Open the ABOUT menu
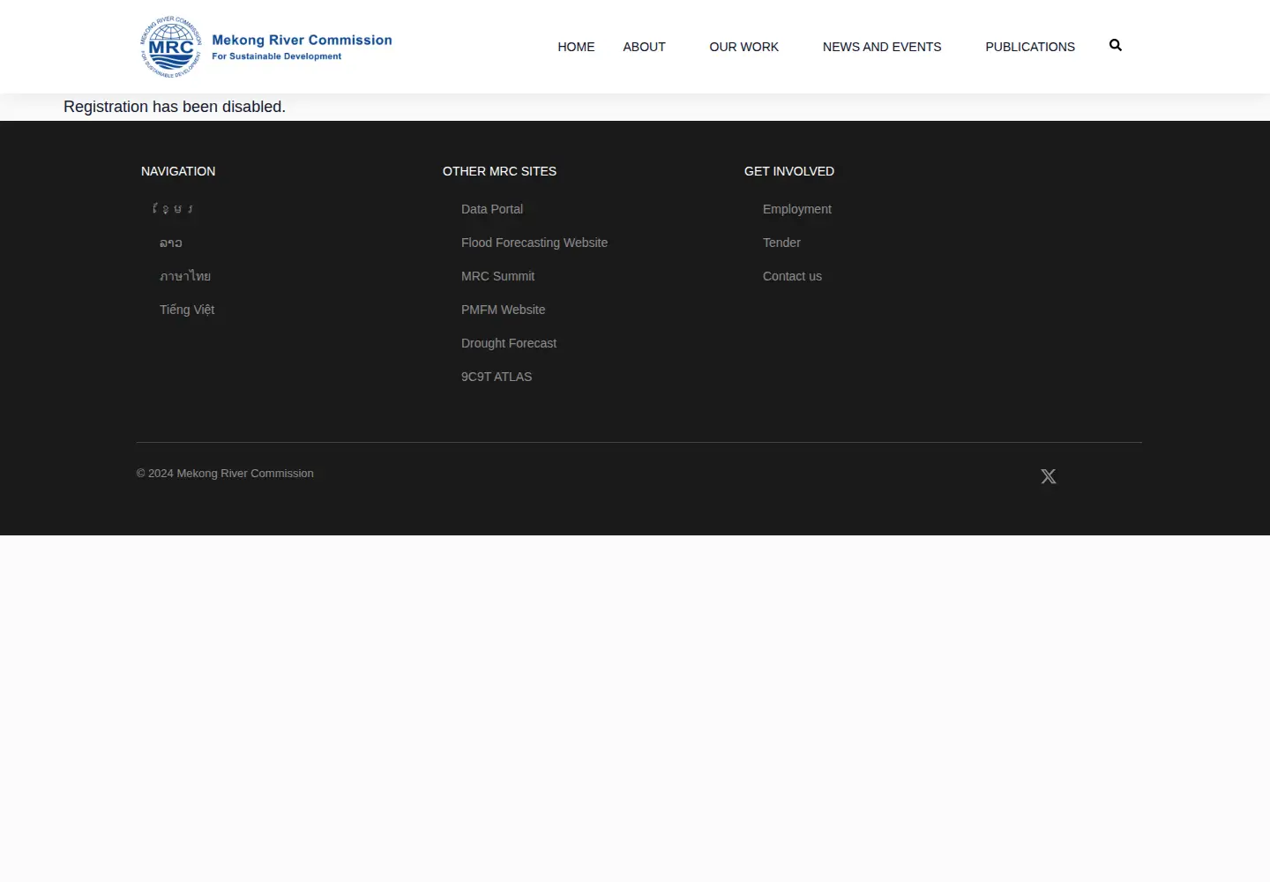The height and width of the screenshot is (882, 1270). point(644,47)
